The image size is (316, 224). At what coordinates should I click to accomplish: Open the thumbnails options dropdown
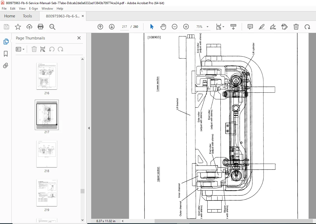(20, 49)
